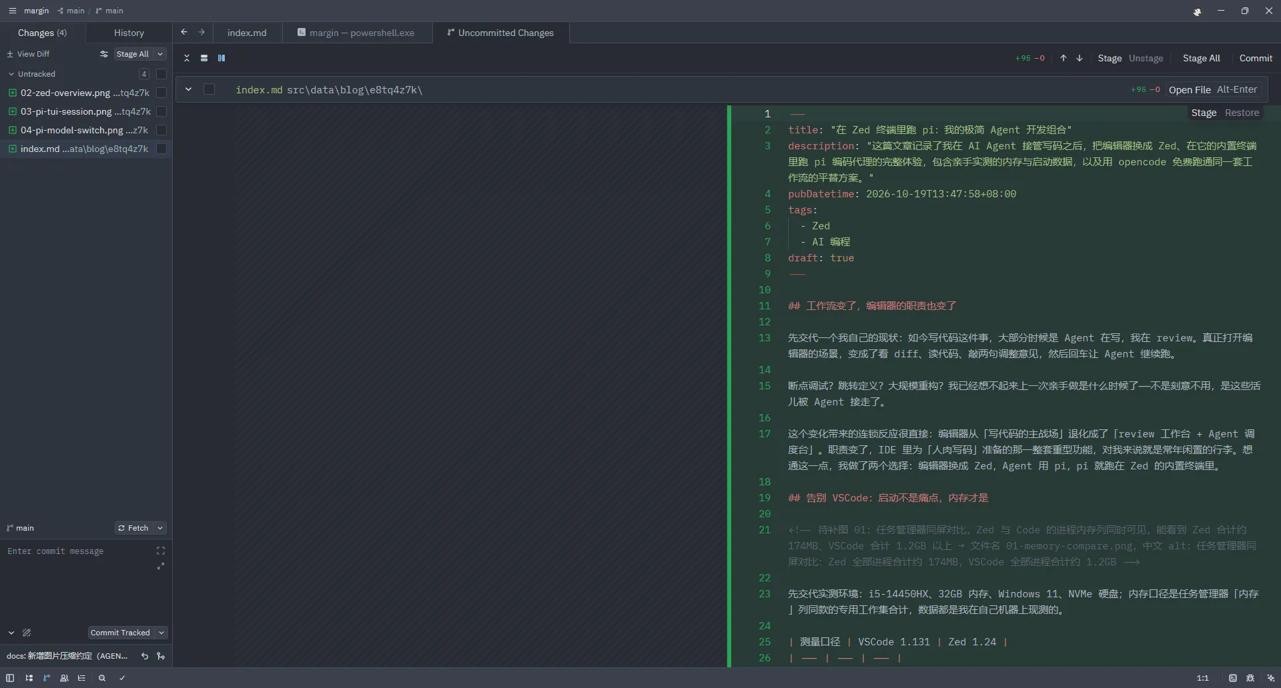The height and width of the screenshot is (688, 1281).
Task: Jump to the next hunk arrow
Action: click(x=1080, y=58)
